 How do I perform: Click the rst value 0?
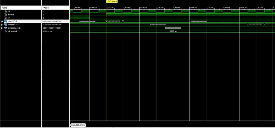43,18
